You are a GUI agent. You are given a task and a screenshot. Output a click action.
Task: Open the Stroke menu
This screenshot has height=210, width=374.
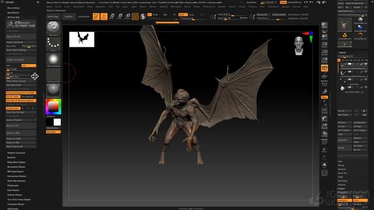[242, 6]
